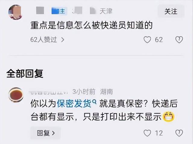Screen dimensions: 193x144
Task: Like the top comment with the heart icon
Action: [x=147, y=40]
